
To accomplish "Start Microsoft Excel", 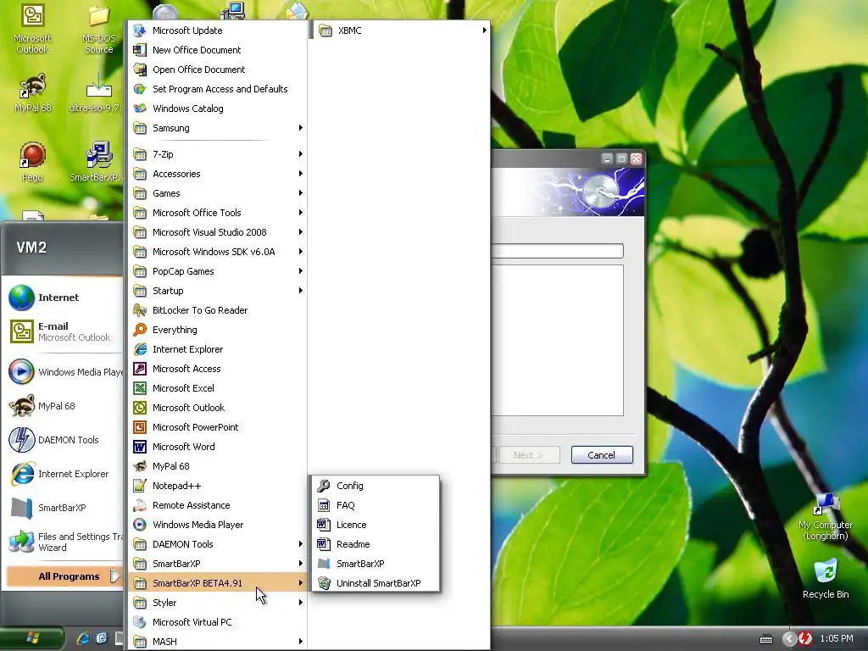I will click(217, 388).
